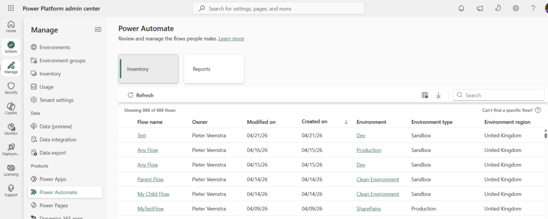Viewport: 548px width, 219px height.
Task: Sort by Owner column header
Action: pos(200,122)
